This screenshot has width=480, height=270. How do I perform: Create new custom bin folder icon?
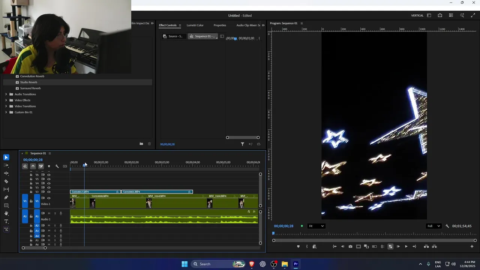pos(141,144)
